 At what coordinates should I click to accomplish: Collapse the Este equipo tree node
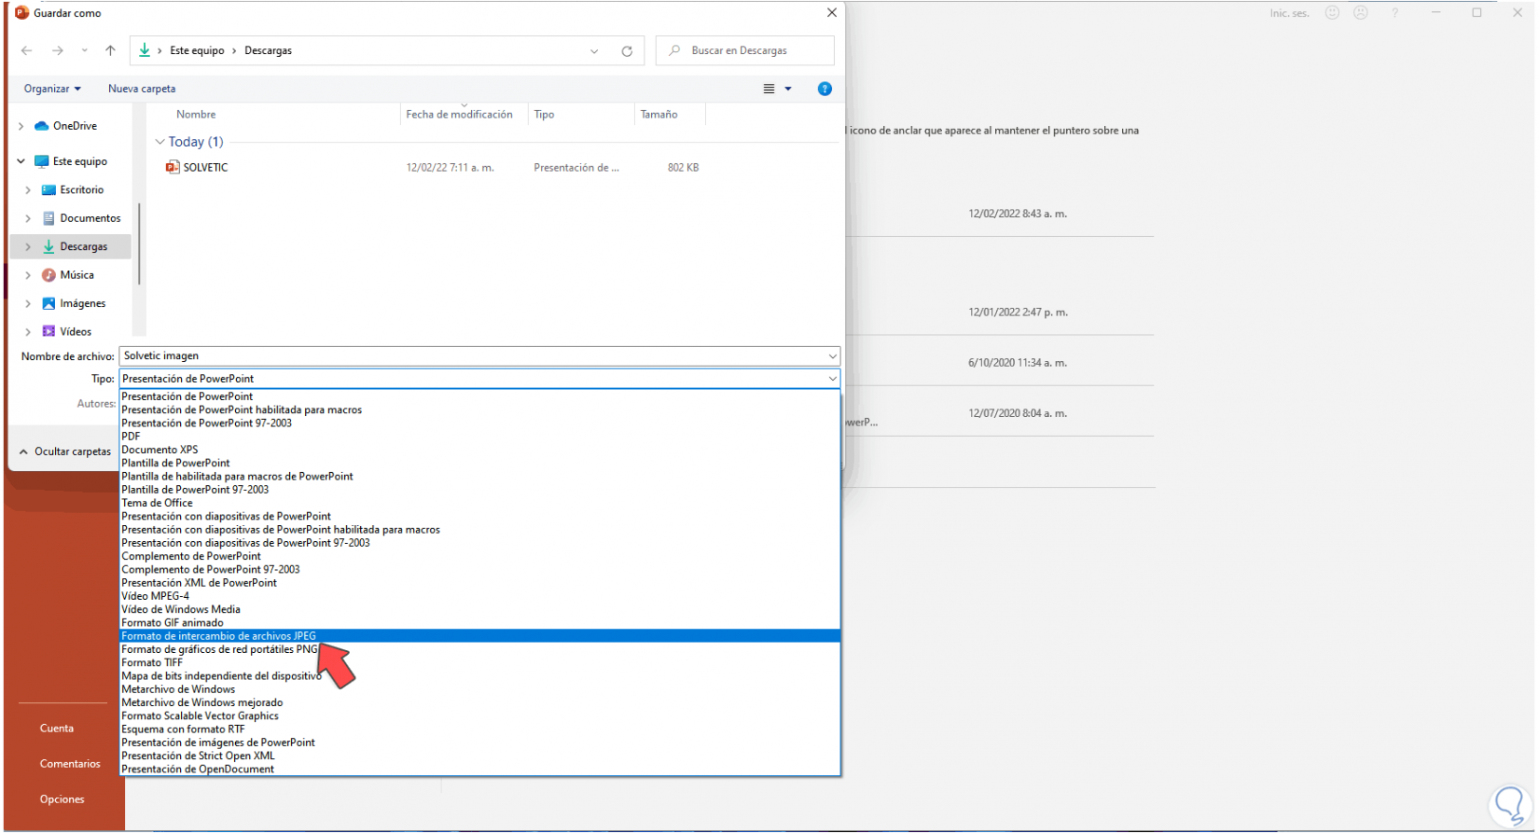point(21,161)
